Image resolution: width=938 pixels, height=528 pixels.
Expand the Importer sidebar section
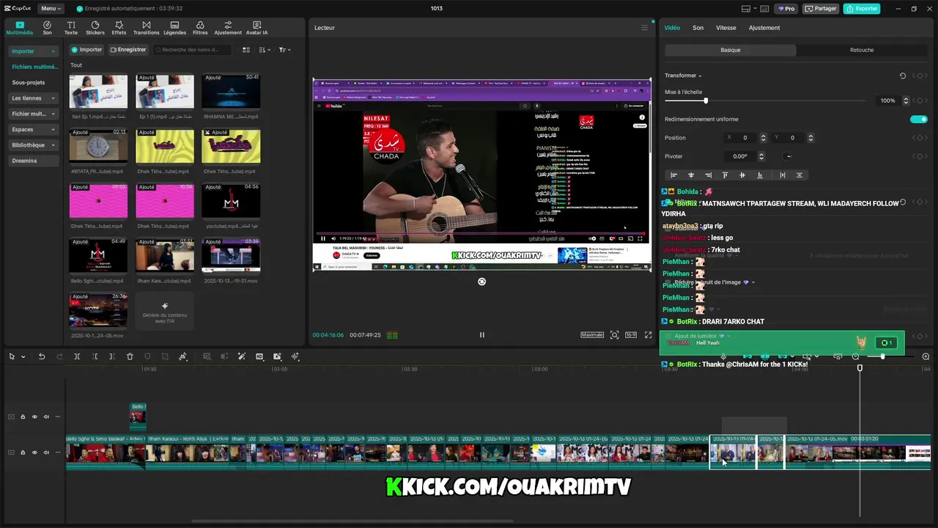pos(34,51)
